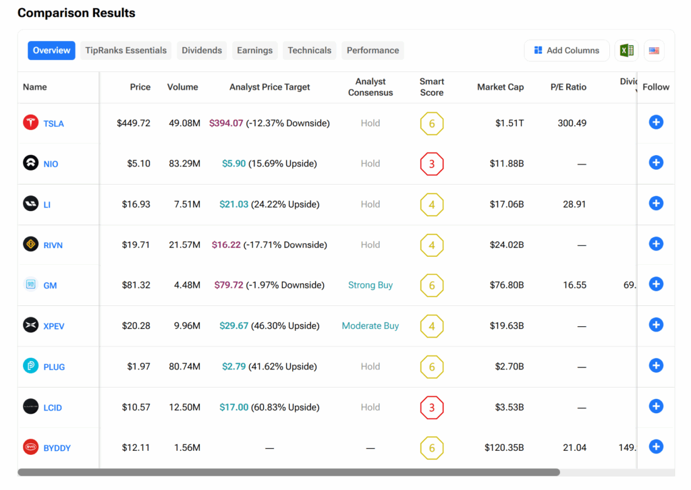This screenshot has height=490, width=691.
Task: Click the NIO company logo
Action: (31, 163)
